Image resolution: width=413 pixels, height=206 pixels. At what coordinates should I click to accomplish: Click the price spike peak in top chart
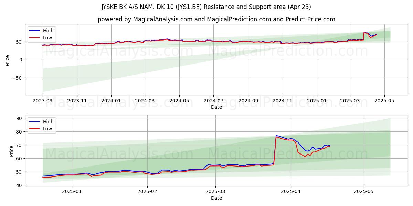coord(364,32)
